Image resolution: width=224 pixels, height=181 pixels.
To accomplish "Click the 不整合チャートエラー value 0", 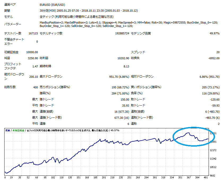I will coord(37,42).
